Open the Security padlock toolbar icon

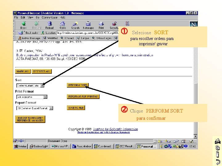pyautogui.click(x=114, y=25)
